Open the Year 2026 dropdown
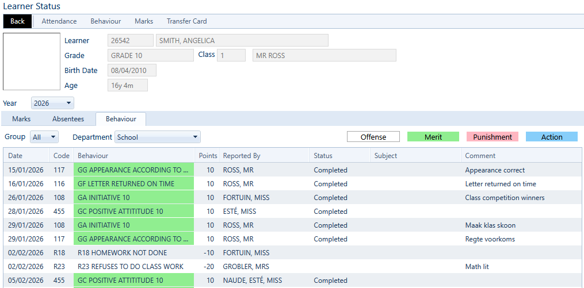 pos(52,103)
